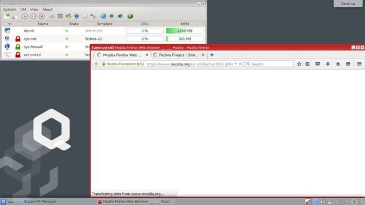Image resolution: width=365 pixels, height=205 pixels.
Task: Pause the selected VM
Action: (33, 16)
